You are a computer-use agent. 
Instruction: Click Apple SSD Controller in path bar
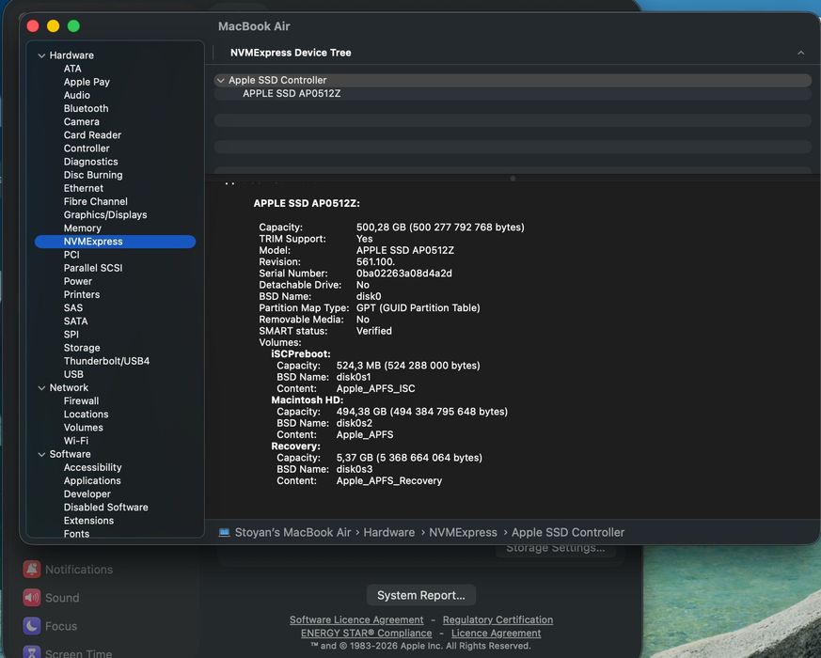[x=568, y=532]
